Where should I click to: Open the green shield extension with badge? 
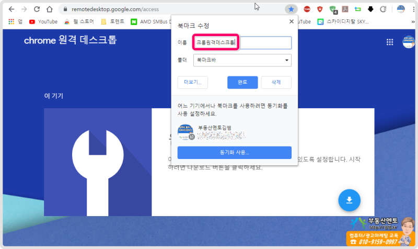click(333, 9)
